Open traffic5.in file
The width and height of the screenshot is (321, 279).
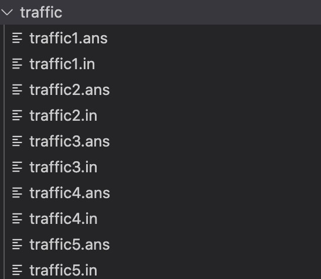tap(63, 270)
